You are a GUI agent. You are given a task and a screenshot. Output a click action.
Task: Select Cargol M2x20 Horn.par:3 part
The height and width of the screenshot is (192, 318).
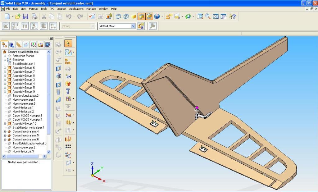point(27,116)
